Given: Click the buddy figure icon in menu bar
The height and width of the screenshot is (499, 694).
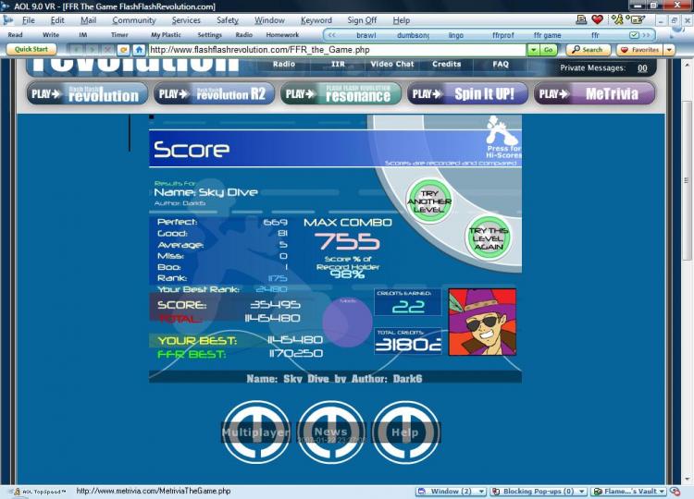Looking at the screenshot, I should (x=617, y=19).
